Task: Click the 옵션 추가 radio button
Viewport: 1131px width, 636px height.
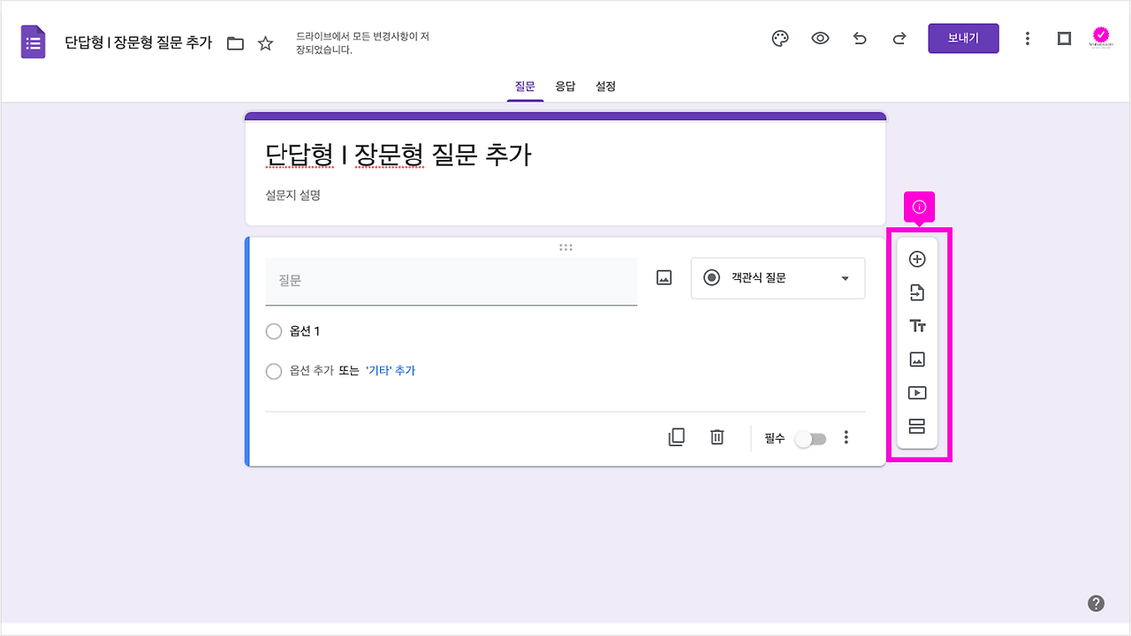Action: 274,371
